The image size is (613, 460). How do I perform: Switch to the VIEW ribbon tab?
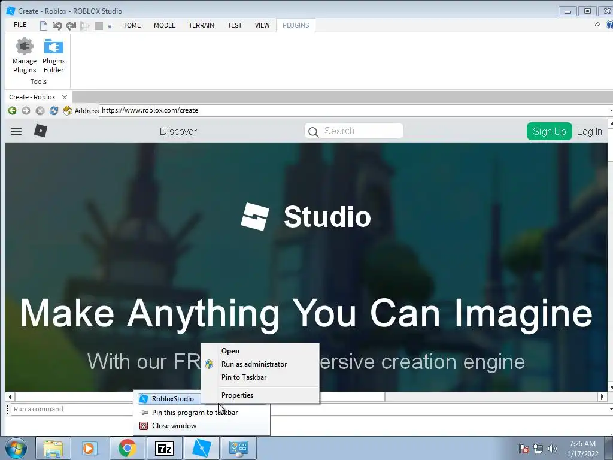click(x=262, y=25)
